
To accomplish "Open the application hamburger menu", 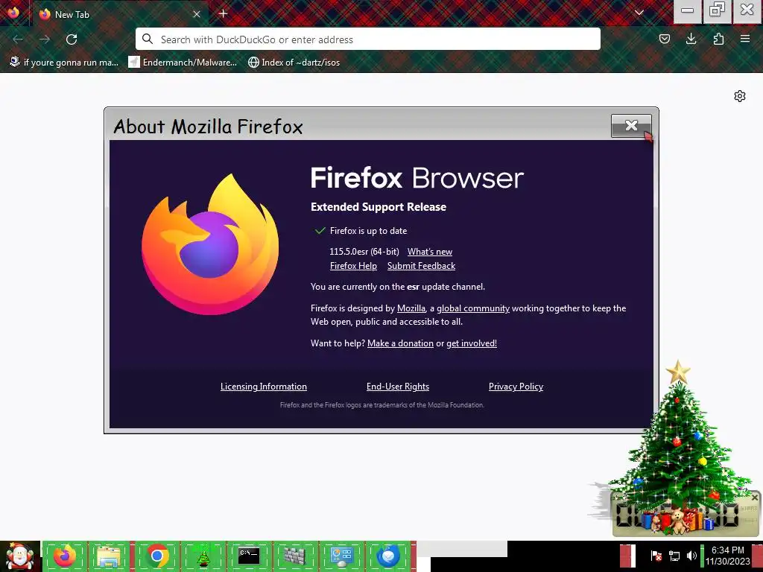I will click(x=745, y=39).
